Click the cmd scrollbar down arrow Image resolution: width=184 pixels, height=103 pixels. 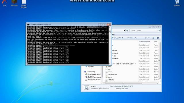[x=110, y=64]
